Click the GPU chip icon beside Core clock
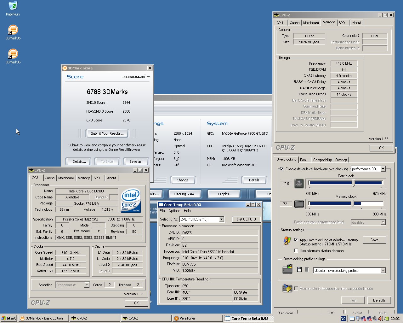403x323 pixels. click(x=299, y=183)
